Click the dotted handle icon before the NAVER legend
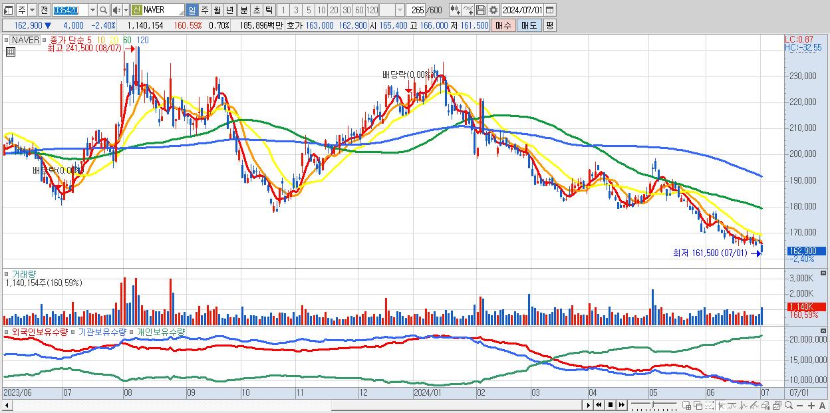Screen dimensions: 830x413 point(8,40)
